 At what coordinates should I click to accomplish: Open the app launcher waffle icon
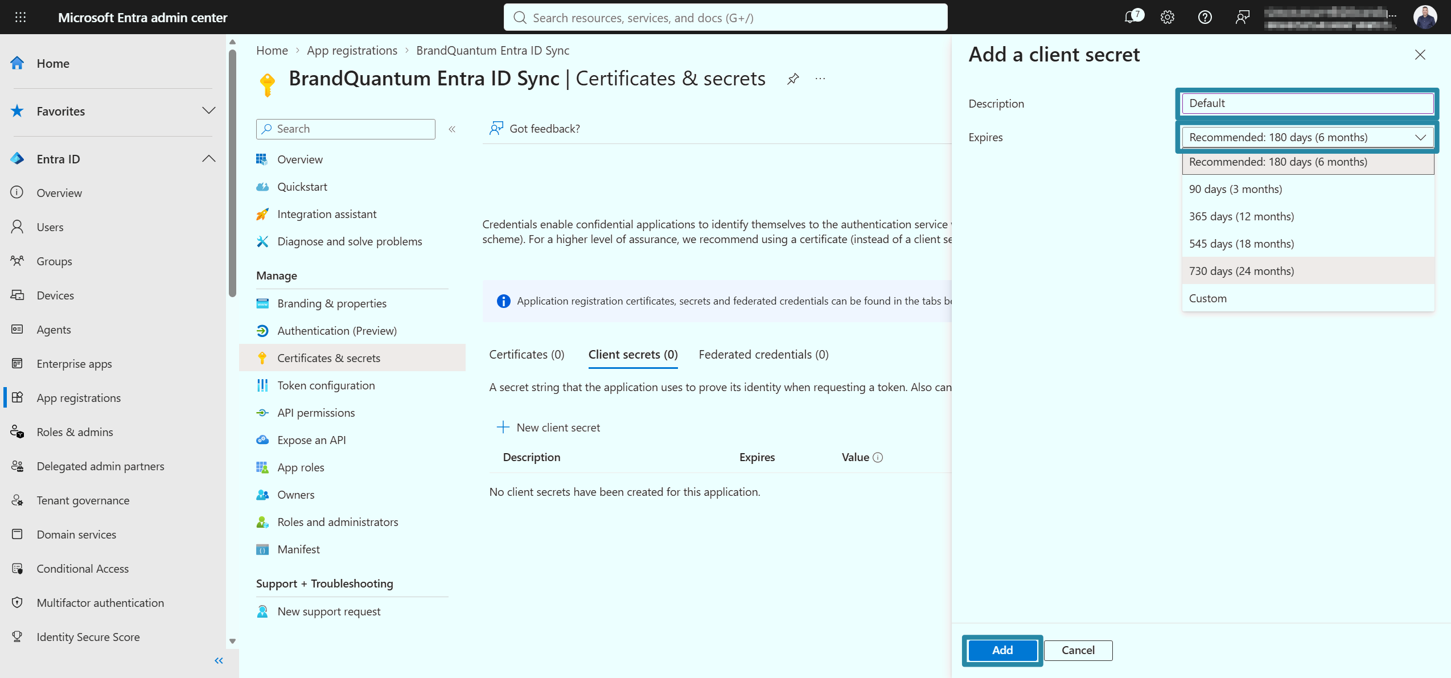point(20,17)
